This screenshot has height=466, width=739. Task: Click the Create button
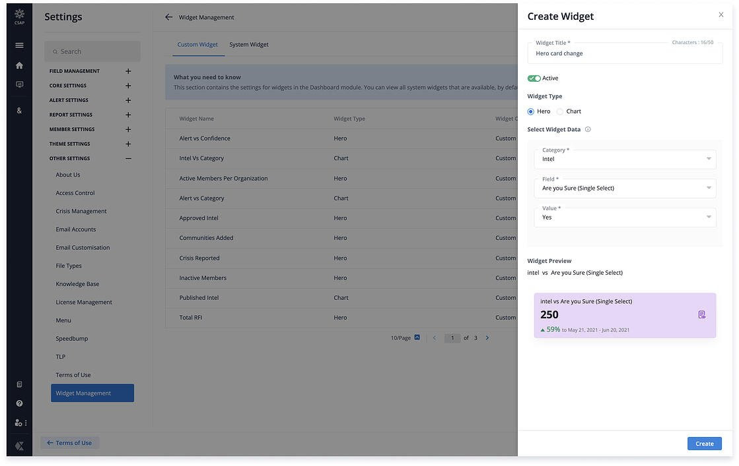click(704, 444)
